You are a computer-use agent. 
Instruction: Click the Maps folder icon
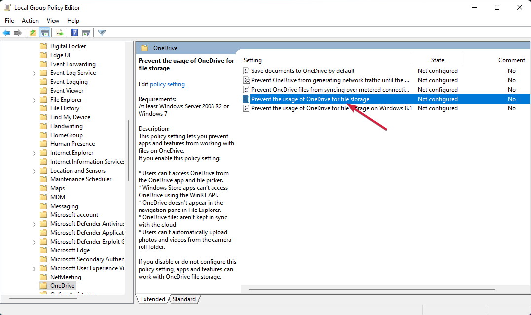point(43,188)
